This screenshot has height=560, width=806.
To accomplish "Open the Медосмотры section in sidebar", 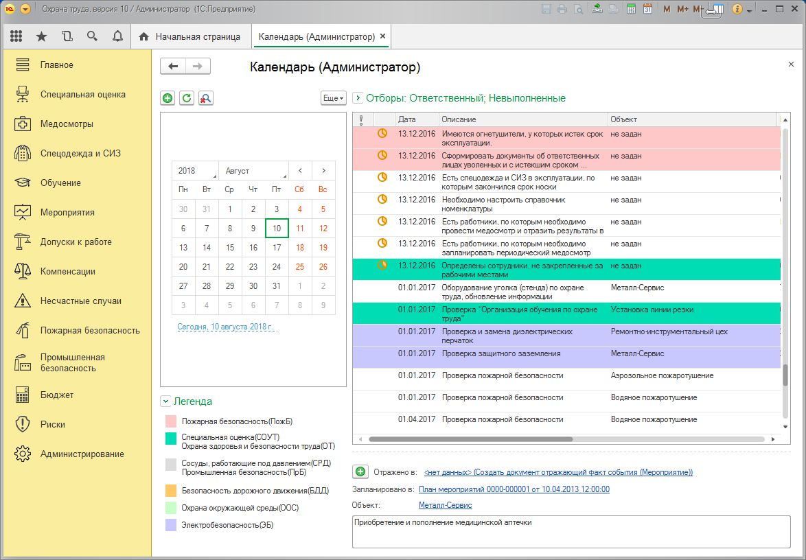I will tap(67, 124).
